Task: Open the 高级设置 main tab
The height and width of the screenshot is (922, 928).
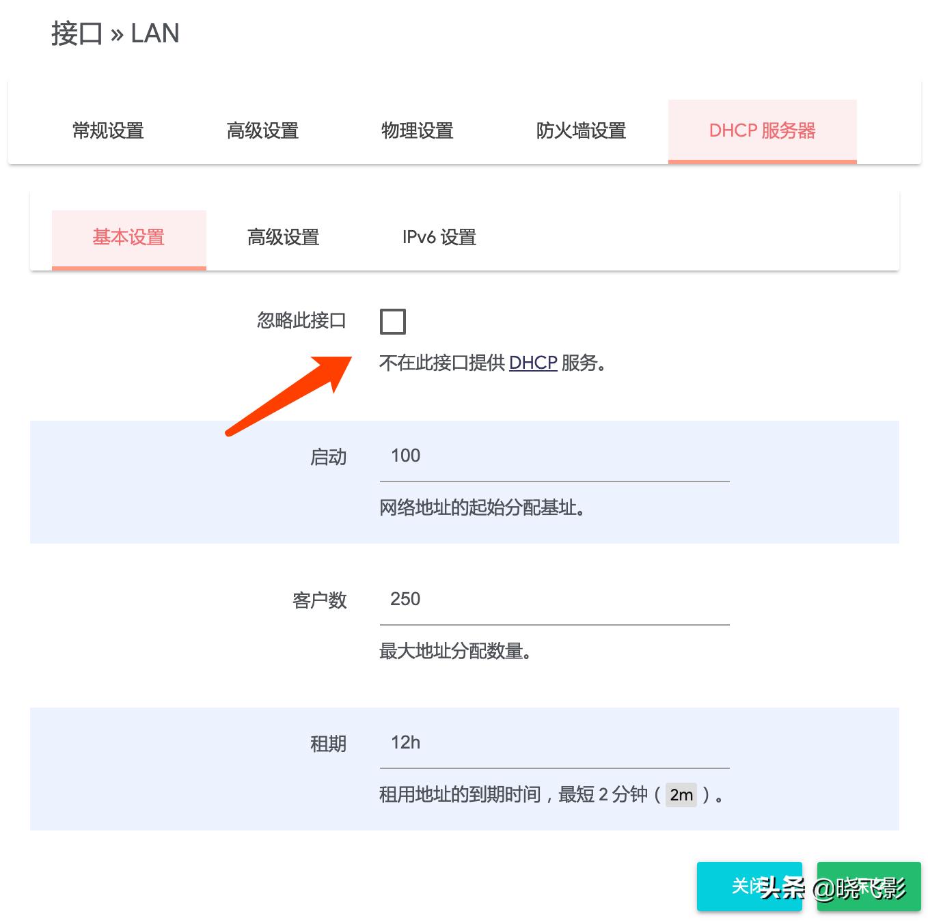Action: tap(262, 130)
